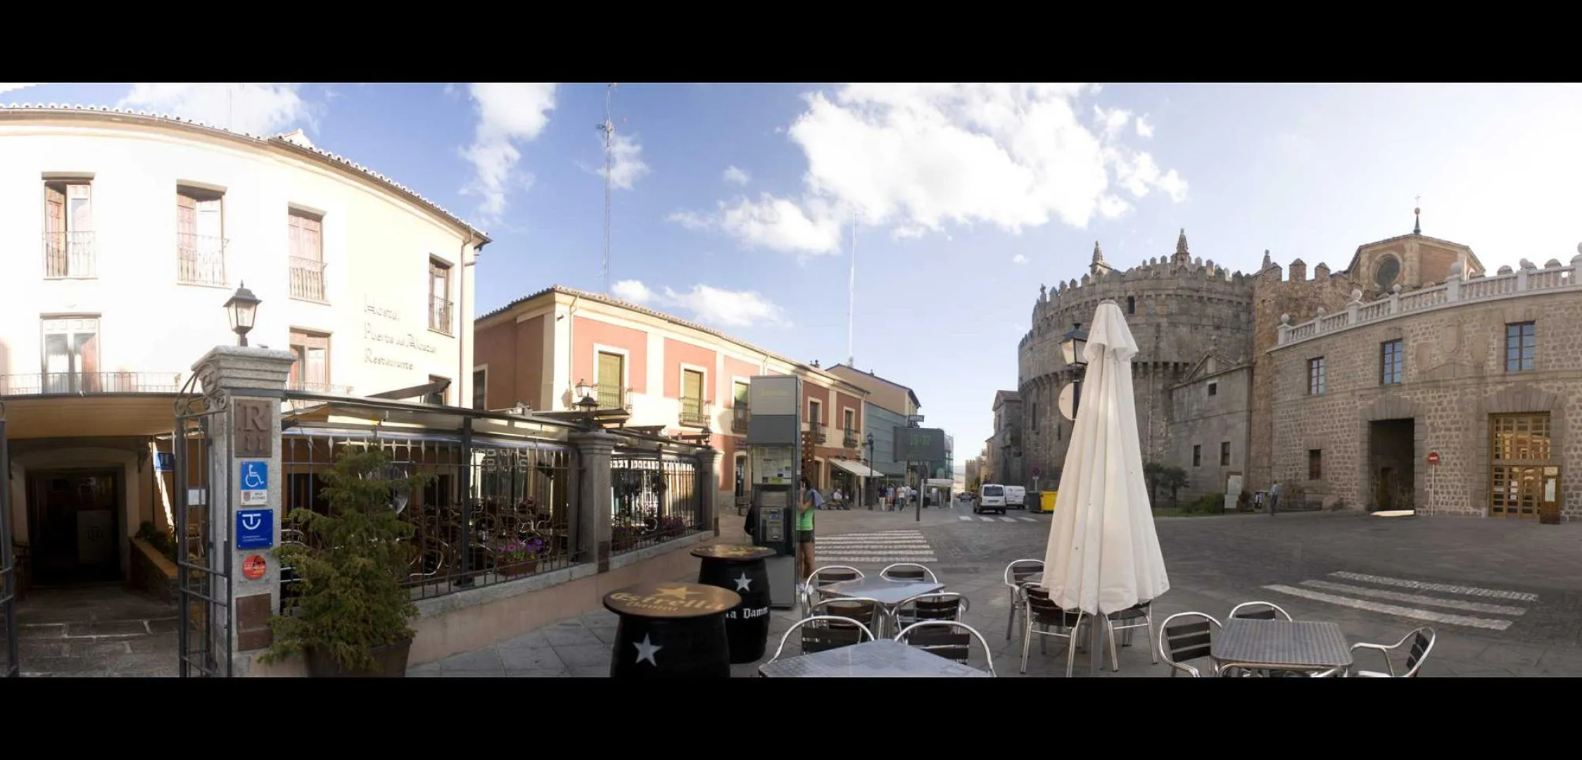Click the yellow recycling container
Screen dimensions: 1582x760
click(1049, 500)
